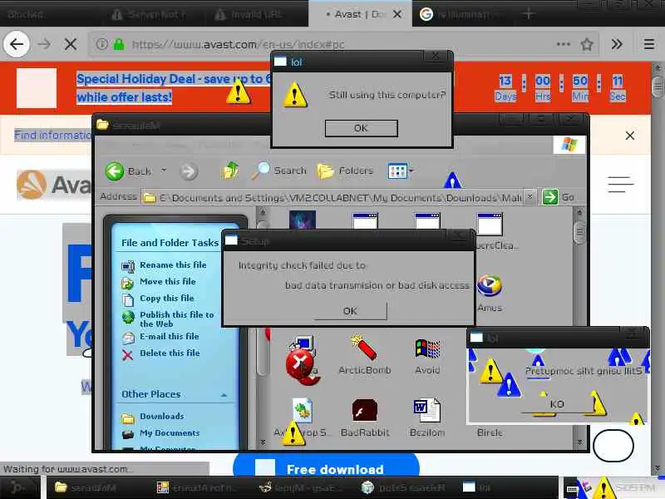Bookmark page with the star icon
The image size is (665, 499).
(x=587, y=44)
